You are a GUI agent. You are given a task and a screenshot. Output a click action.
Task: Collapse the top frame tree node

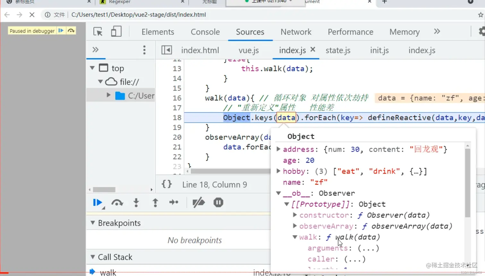click(92, 68)
